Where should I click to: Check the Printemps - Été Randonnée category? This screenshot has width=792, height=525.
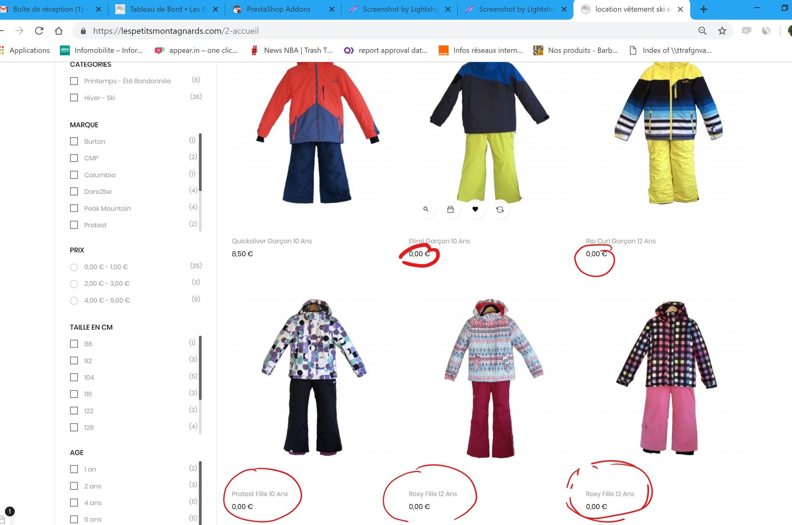(74, 81)
